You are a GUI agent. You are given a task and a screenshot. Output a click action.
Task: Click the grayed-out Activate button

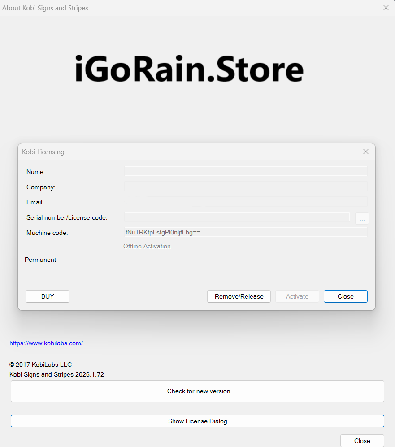[x=297, y=296]
